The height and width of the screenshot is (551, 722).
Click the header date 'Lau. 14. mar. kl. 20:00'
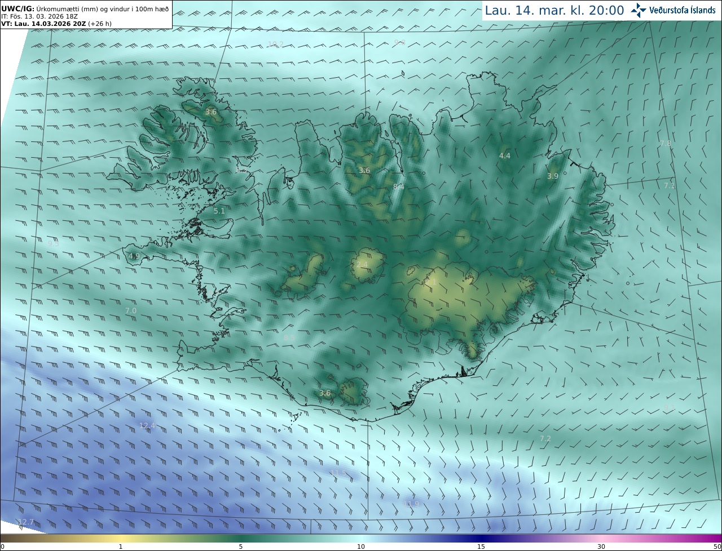(x=554, y=10)
